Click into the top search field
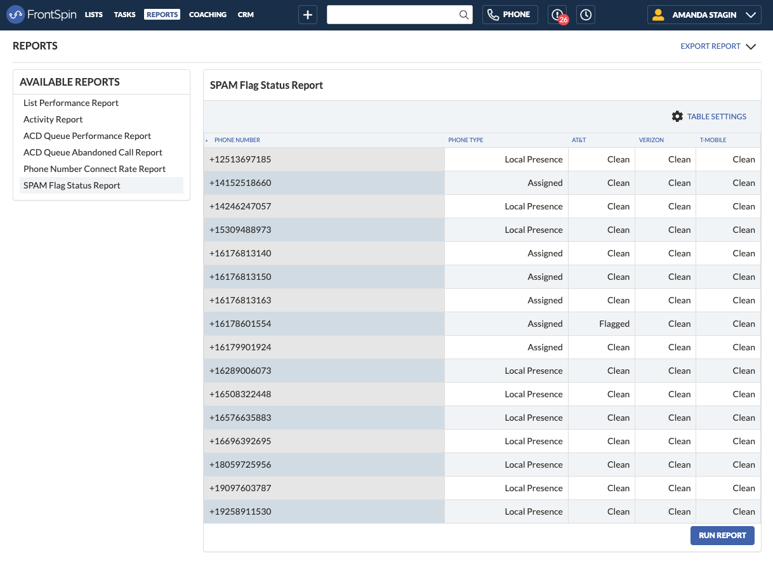Viewport: 773px width, 561px height. point(392,15)
